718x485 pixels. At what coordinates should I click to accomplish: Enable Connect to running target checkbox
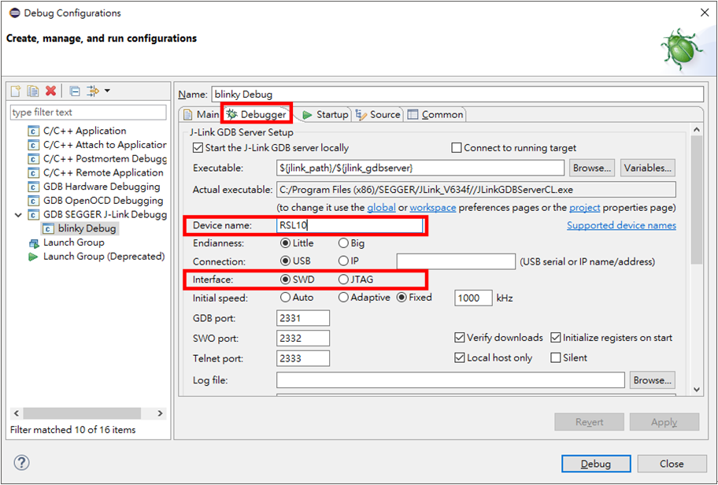pyautogui.click(x=457, y=148)
